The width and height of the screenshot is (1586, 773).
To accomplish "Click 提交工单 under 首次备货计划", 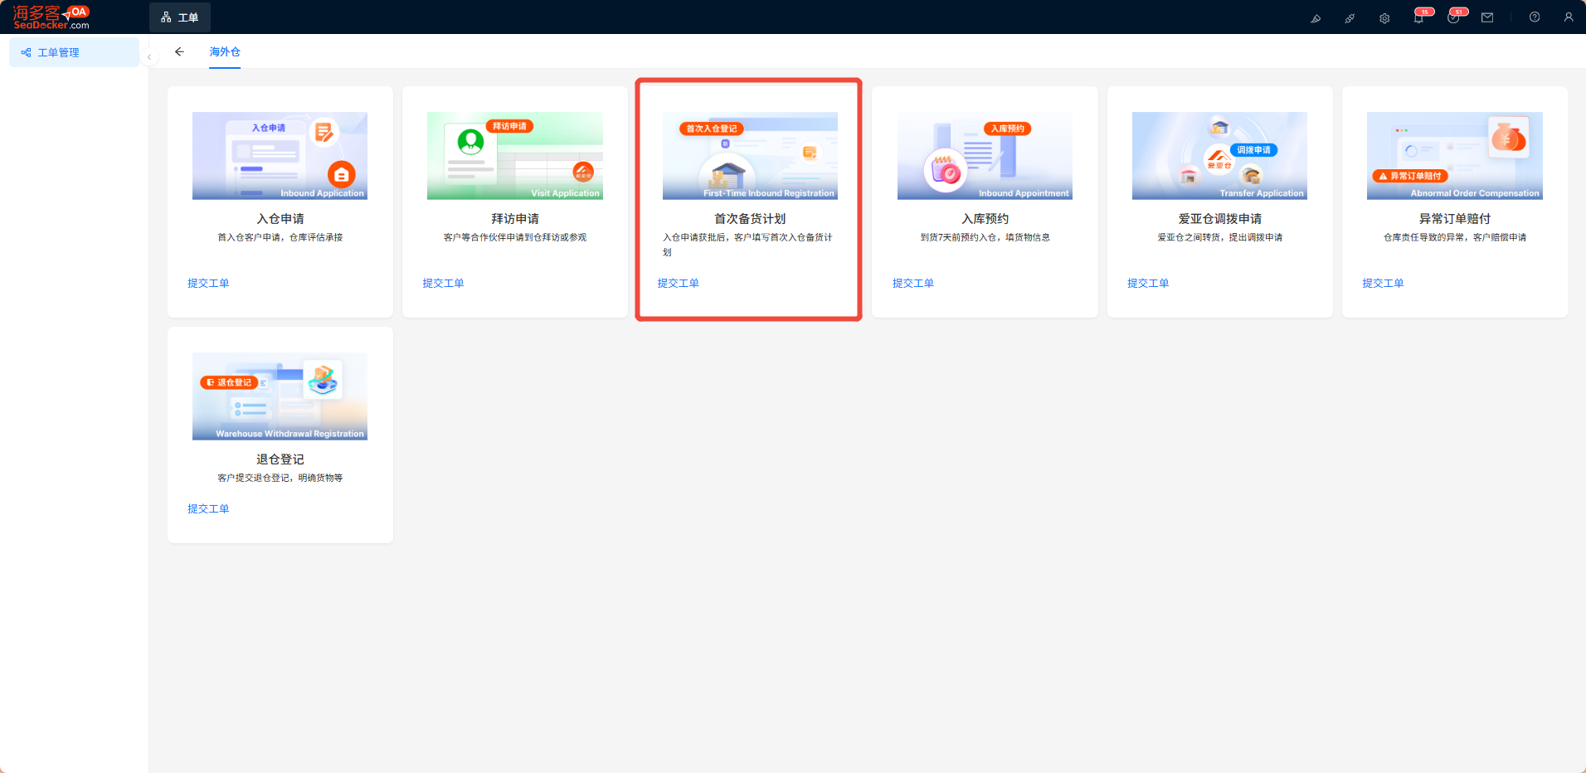I will (x=679, y=283).
